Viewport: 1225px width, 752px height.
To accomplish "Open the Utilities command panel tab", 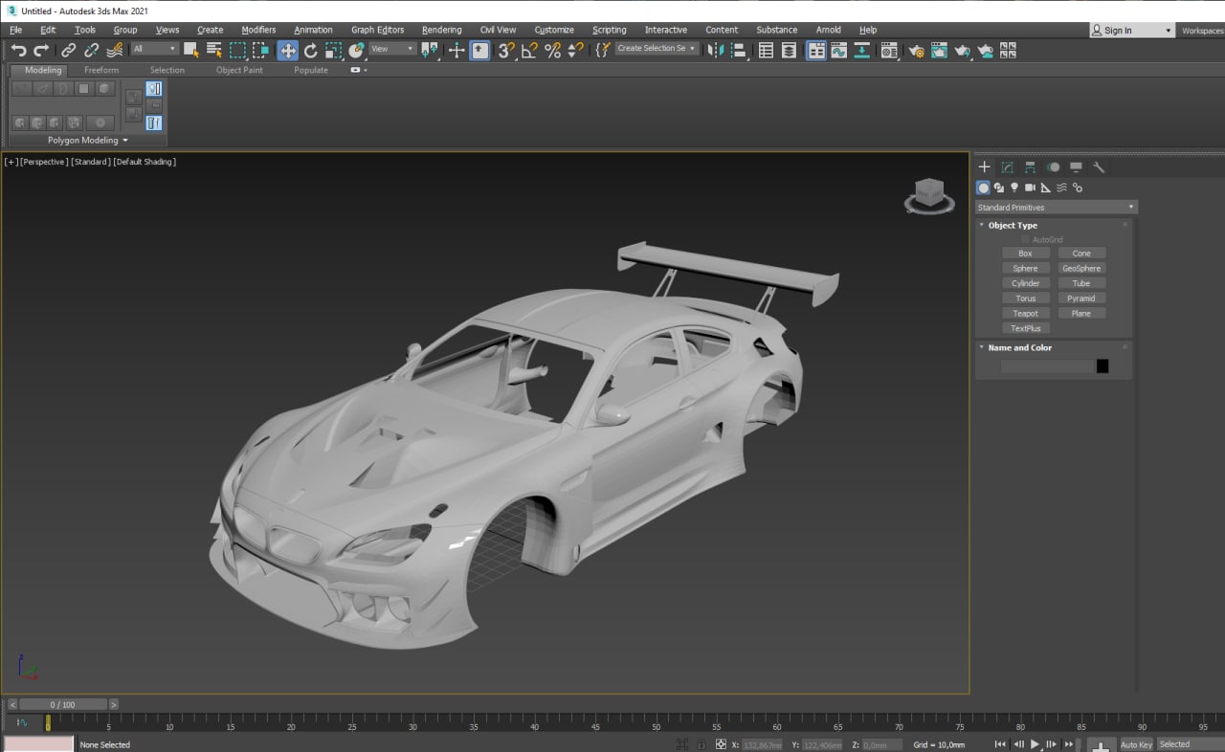I will [1099, 166].
